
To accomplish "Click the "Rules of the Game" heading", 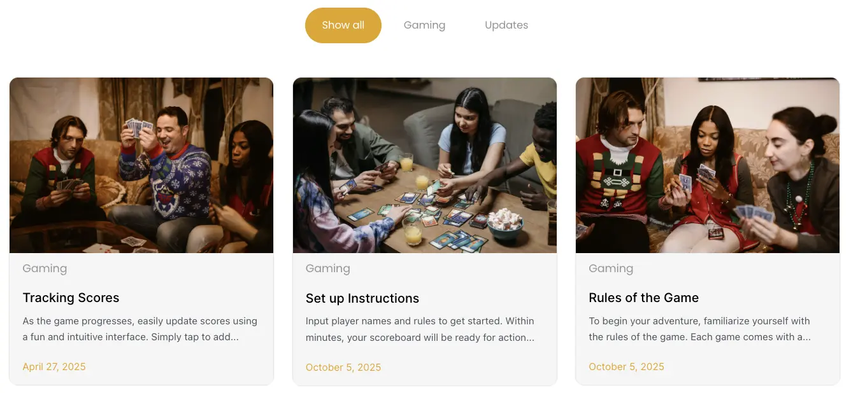I will 643,298.
